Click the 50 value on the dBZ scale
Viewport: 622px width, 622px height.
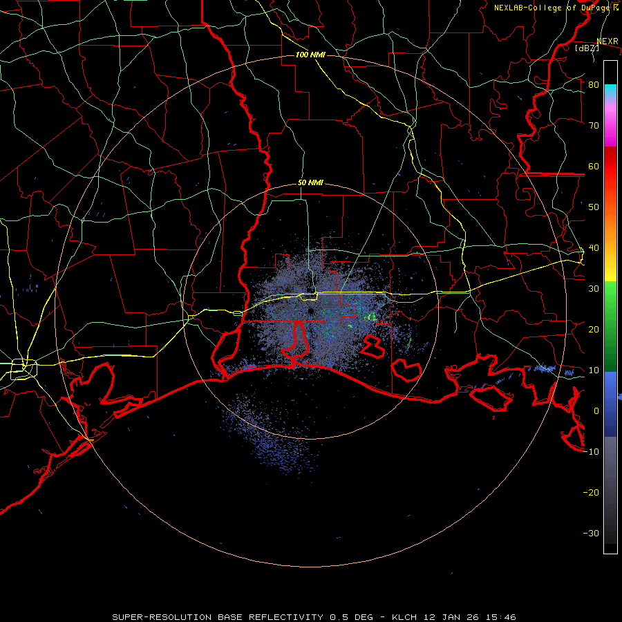click(x=594, y=207)
